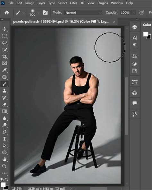
Task: Click the Color panel tab
Action: tap(147, 25)
